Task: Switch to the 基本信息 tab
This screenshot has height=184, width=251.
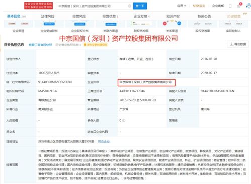Action: (16, 16)
